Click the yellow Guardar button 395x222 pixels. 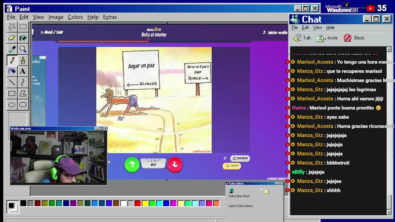pos(232,166)
